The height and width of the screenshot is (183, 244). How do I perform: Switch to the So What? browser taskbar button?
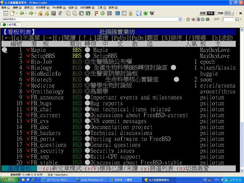pyautogui.click(x=58, y=180)
